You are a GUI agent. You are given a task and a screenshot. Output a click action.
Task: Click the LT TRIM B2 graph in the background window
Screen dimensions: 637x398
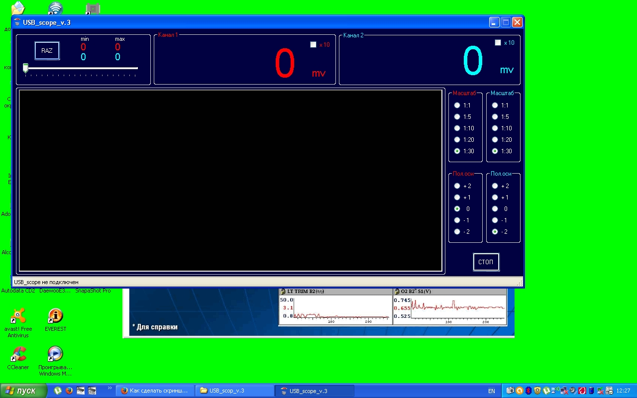pyautogui.click(x=335, y=306)
